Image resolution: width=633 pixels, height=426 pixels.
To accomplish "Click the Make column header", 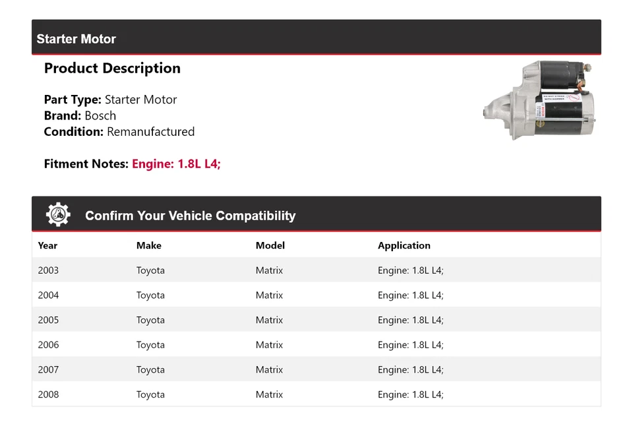I will [x=148, y=245].
